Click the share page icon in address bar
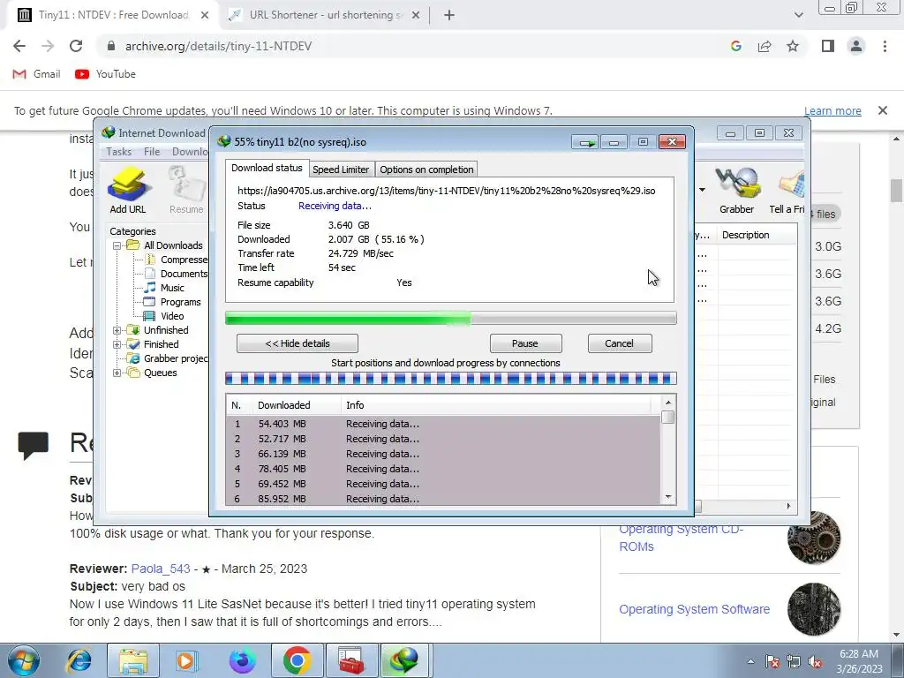Screen dimensions: 904x678 click(765, 46)
